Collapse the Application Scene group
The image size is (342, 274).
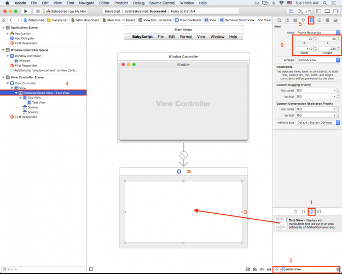(3, 28)
